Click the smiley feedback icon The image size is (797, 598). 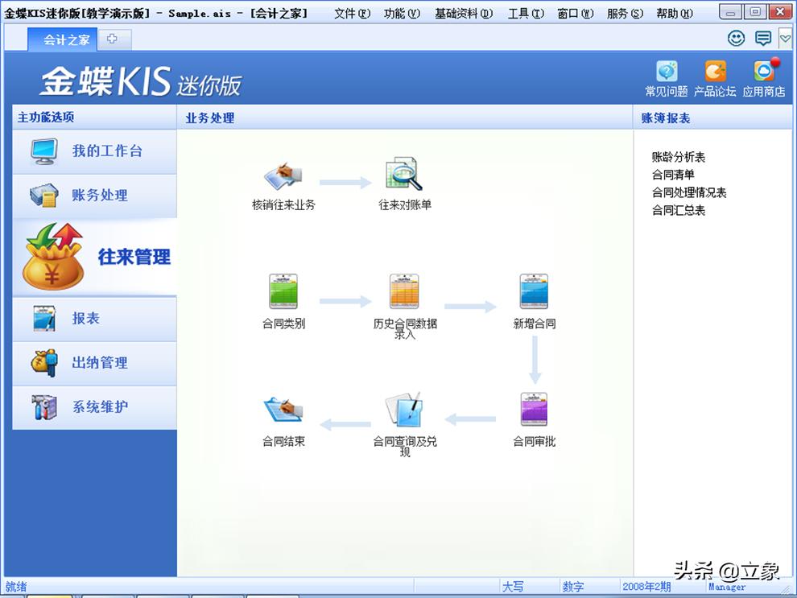[x=735, y=38]
